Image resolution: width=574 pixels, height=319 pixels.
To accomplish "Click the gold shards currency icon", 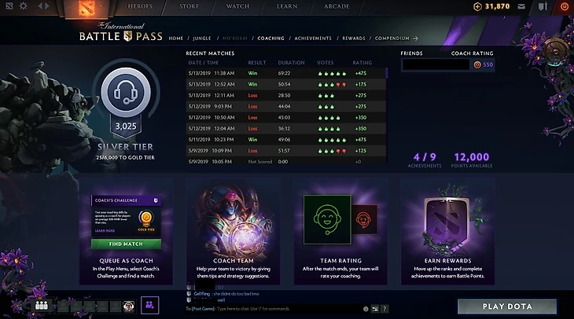I will tap(477, 6).
